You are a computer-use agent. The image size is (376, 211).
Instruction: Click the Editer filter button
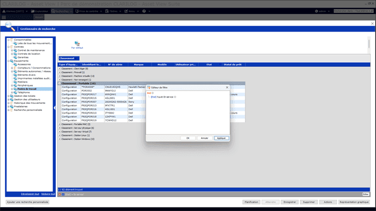[x=365, y=194]
